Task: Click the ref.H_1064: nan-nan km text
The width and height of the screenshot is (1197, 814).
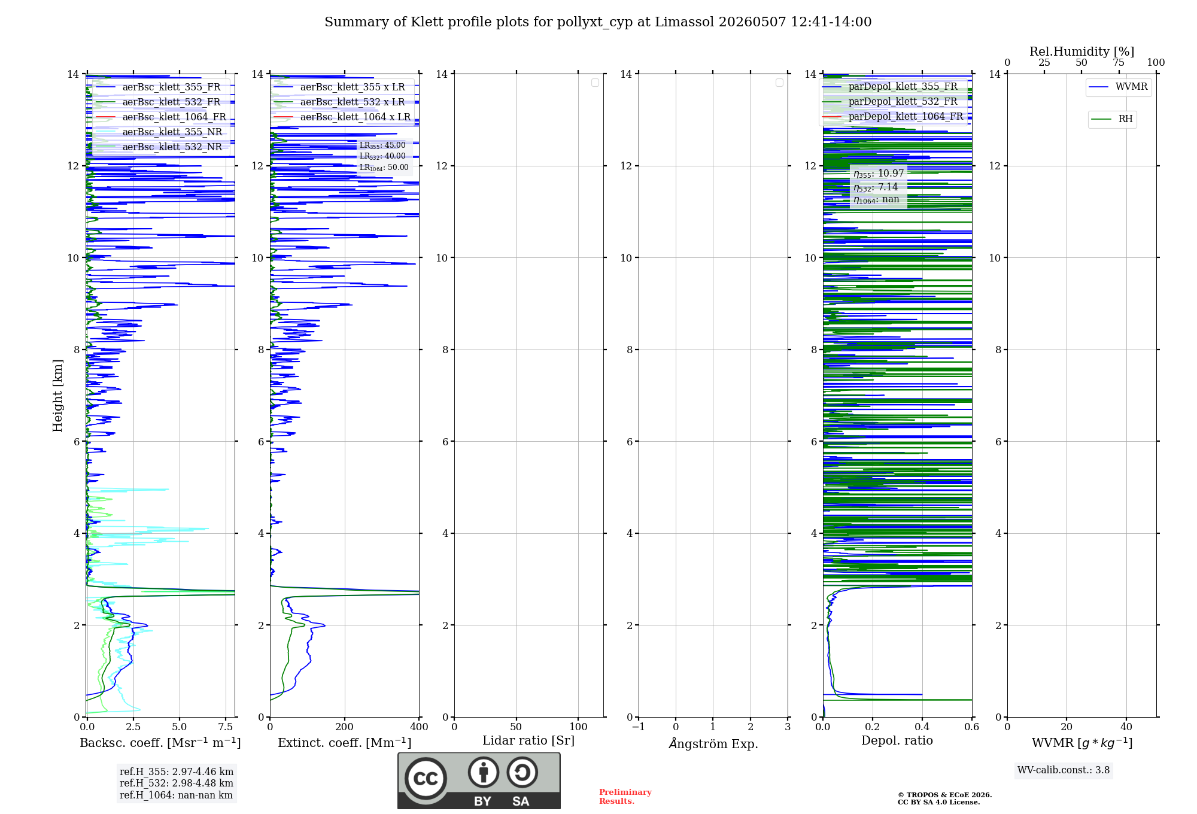Action: (x=176, y=795)
